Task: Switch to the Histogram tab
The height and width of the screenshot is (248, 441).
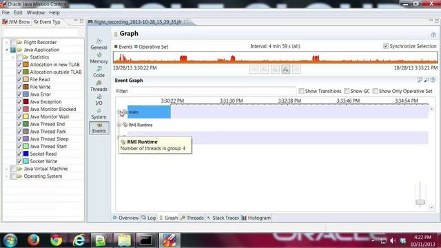Action: coord(256,218)
